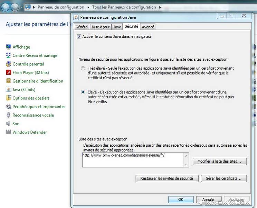Select the bmw-planet.com URL in exception list
The image size is (257, 208).
123,155
